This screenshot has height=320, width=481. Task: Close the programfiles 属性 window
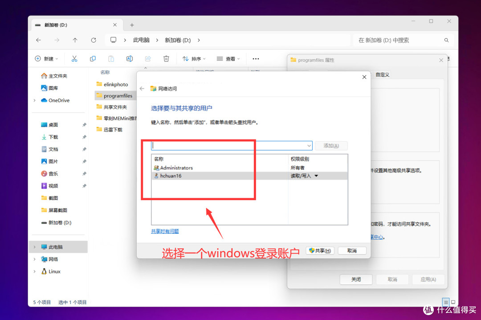441,60
